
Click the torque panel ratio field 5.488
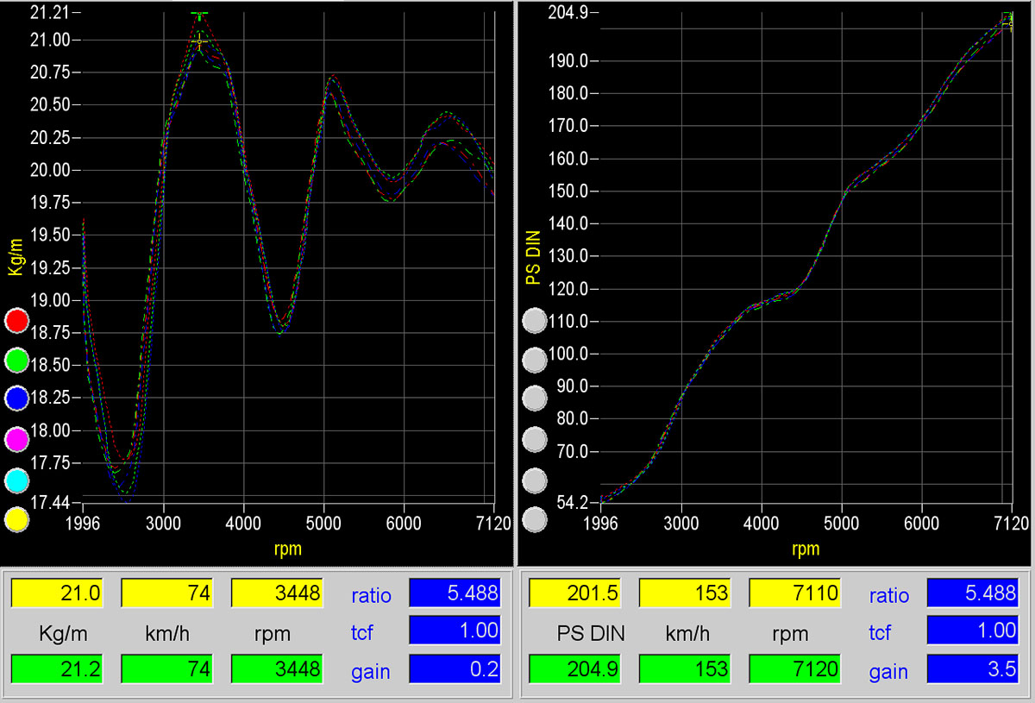click(x=455, y=593)
